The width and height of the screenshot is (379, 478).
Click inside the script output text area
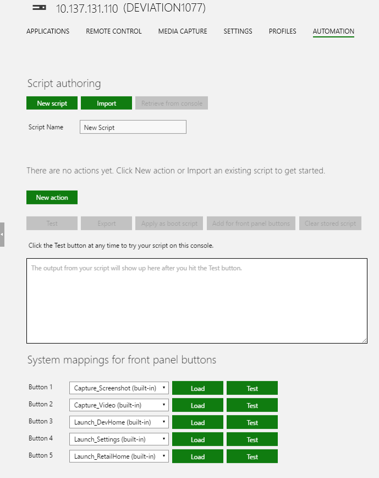pyautogui.click(x=197, y=301)
